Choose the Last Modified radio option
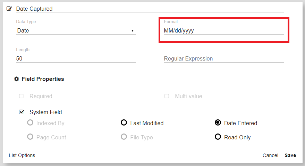 click(x=124, y=123)
